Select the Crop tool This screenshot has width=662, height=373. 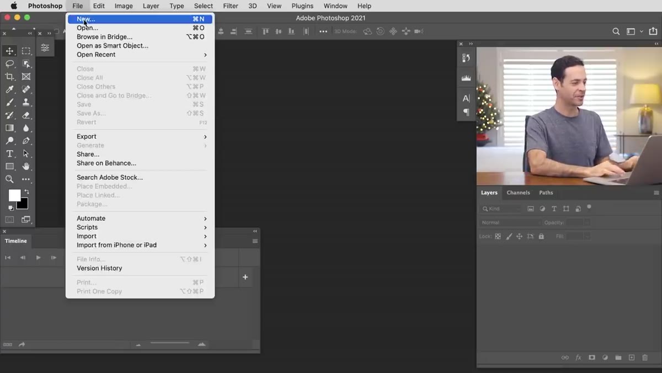coord(10,77)
